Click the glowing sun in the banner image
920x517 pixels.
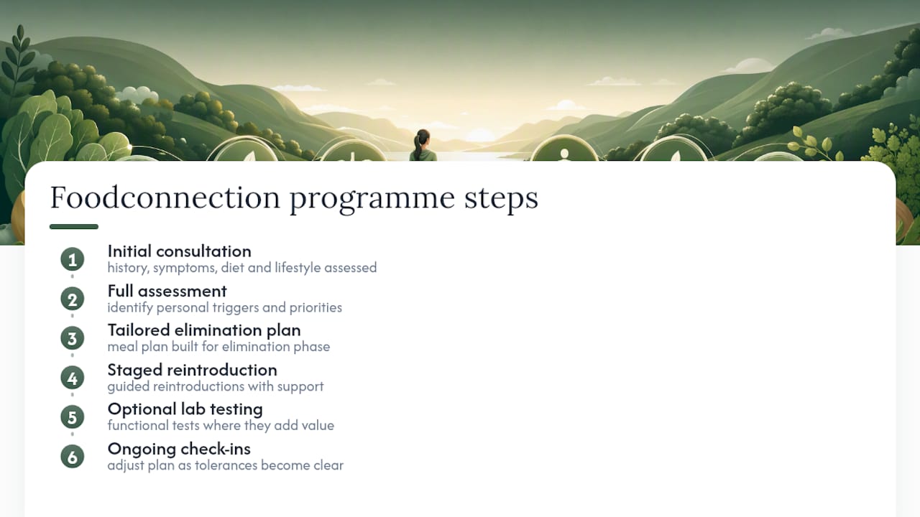(x=480, y=135)
